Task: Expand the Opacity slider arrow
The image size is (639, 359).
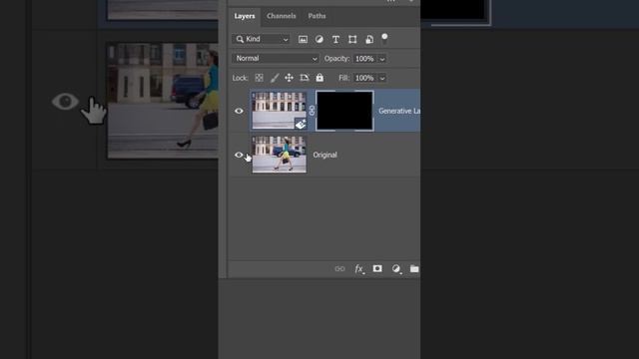Action: coord(382,59)
